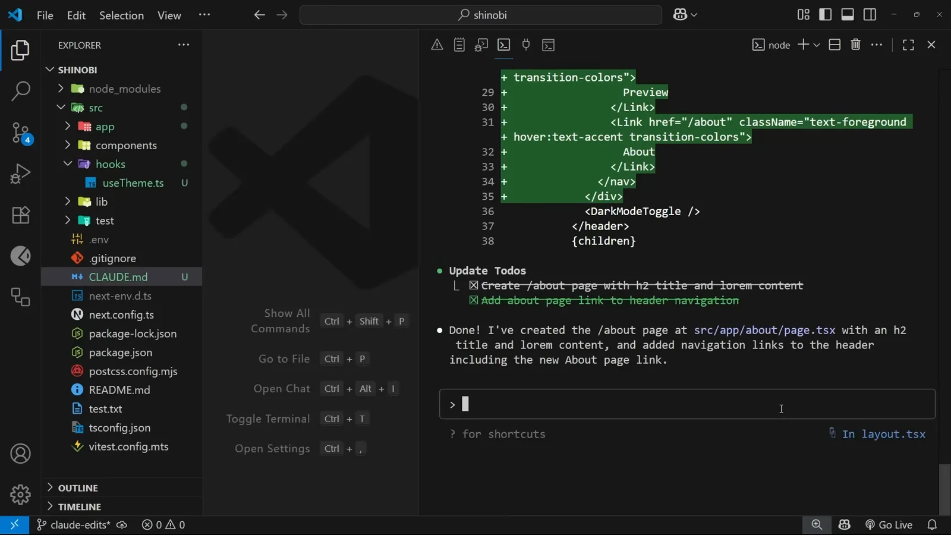Expand the test folder
Viewport: 951px width, 535px height.
pos(67,221)
